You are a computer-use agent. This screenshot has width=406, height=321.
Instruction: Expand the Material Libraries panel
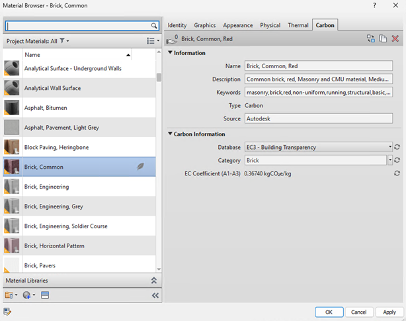[x=154, y=281]
